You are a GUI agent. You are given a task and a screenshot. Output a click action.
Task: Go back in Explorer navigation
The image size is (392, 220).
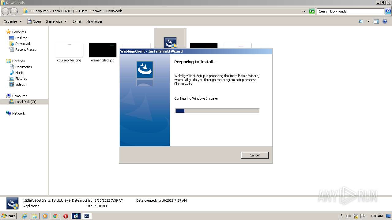tap(6, 11)
